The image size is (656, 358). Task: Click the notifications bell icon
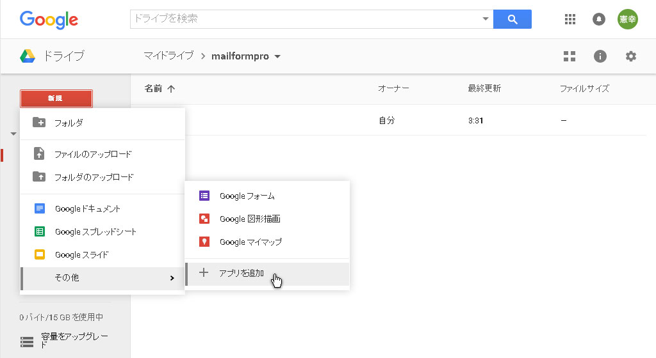tap(599, 19)
